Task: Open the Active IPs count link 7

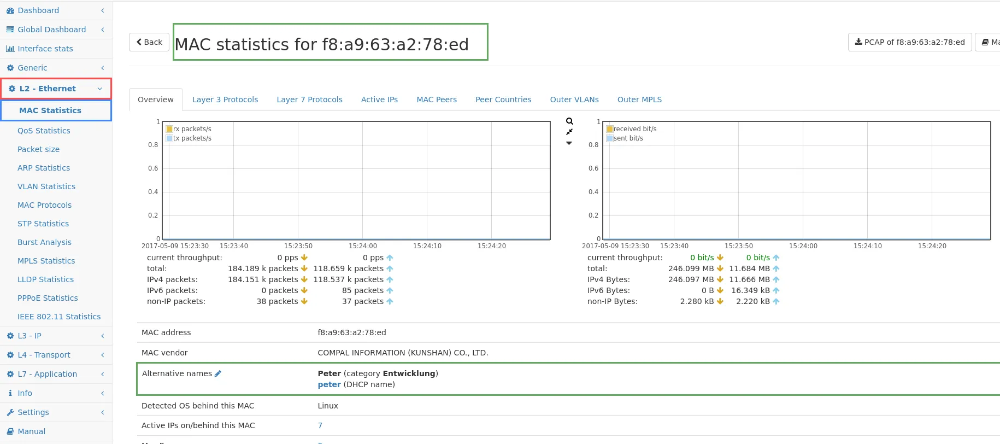Action: click(320, 425)
